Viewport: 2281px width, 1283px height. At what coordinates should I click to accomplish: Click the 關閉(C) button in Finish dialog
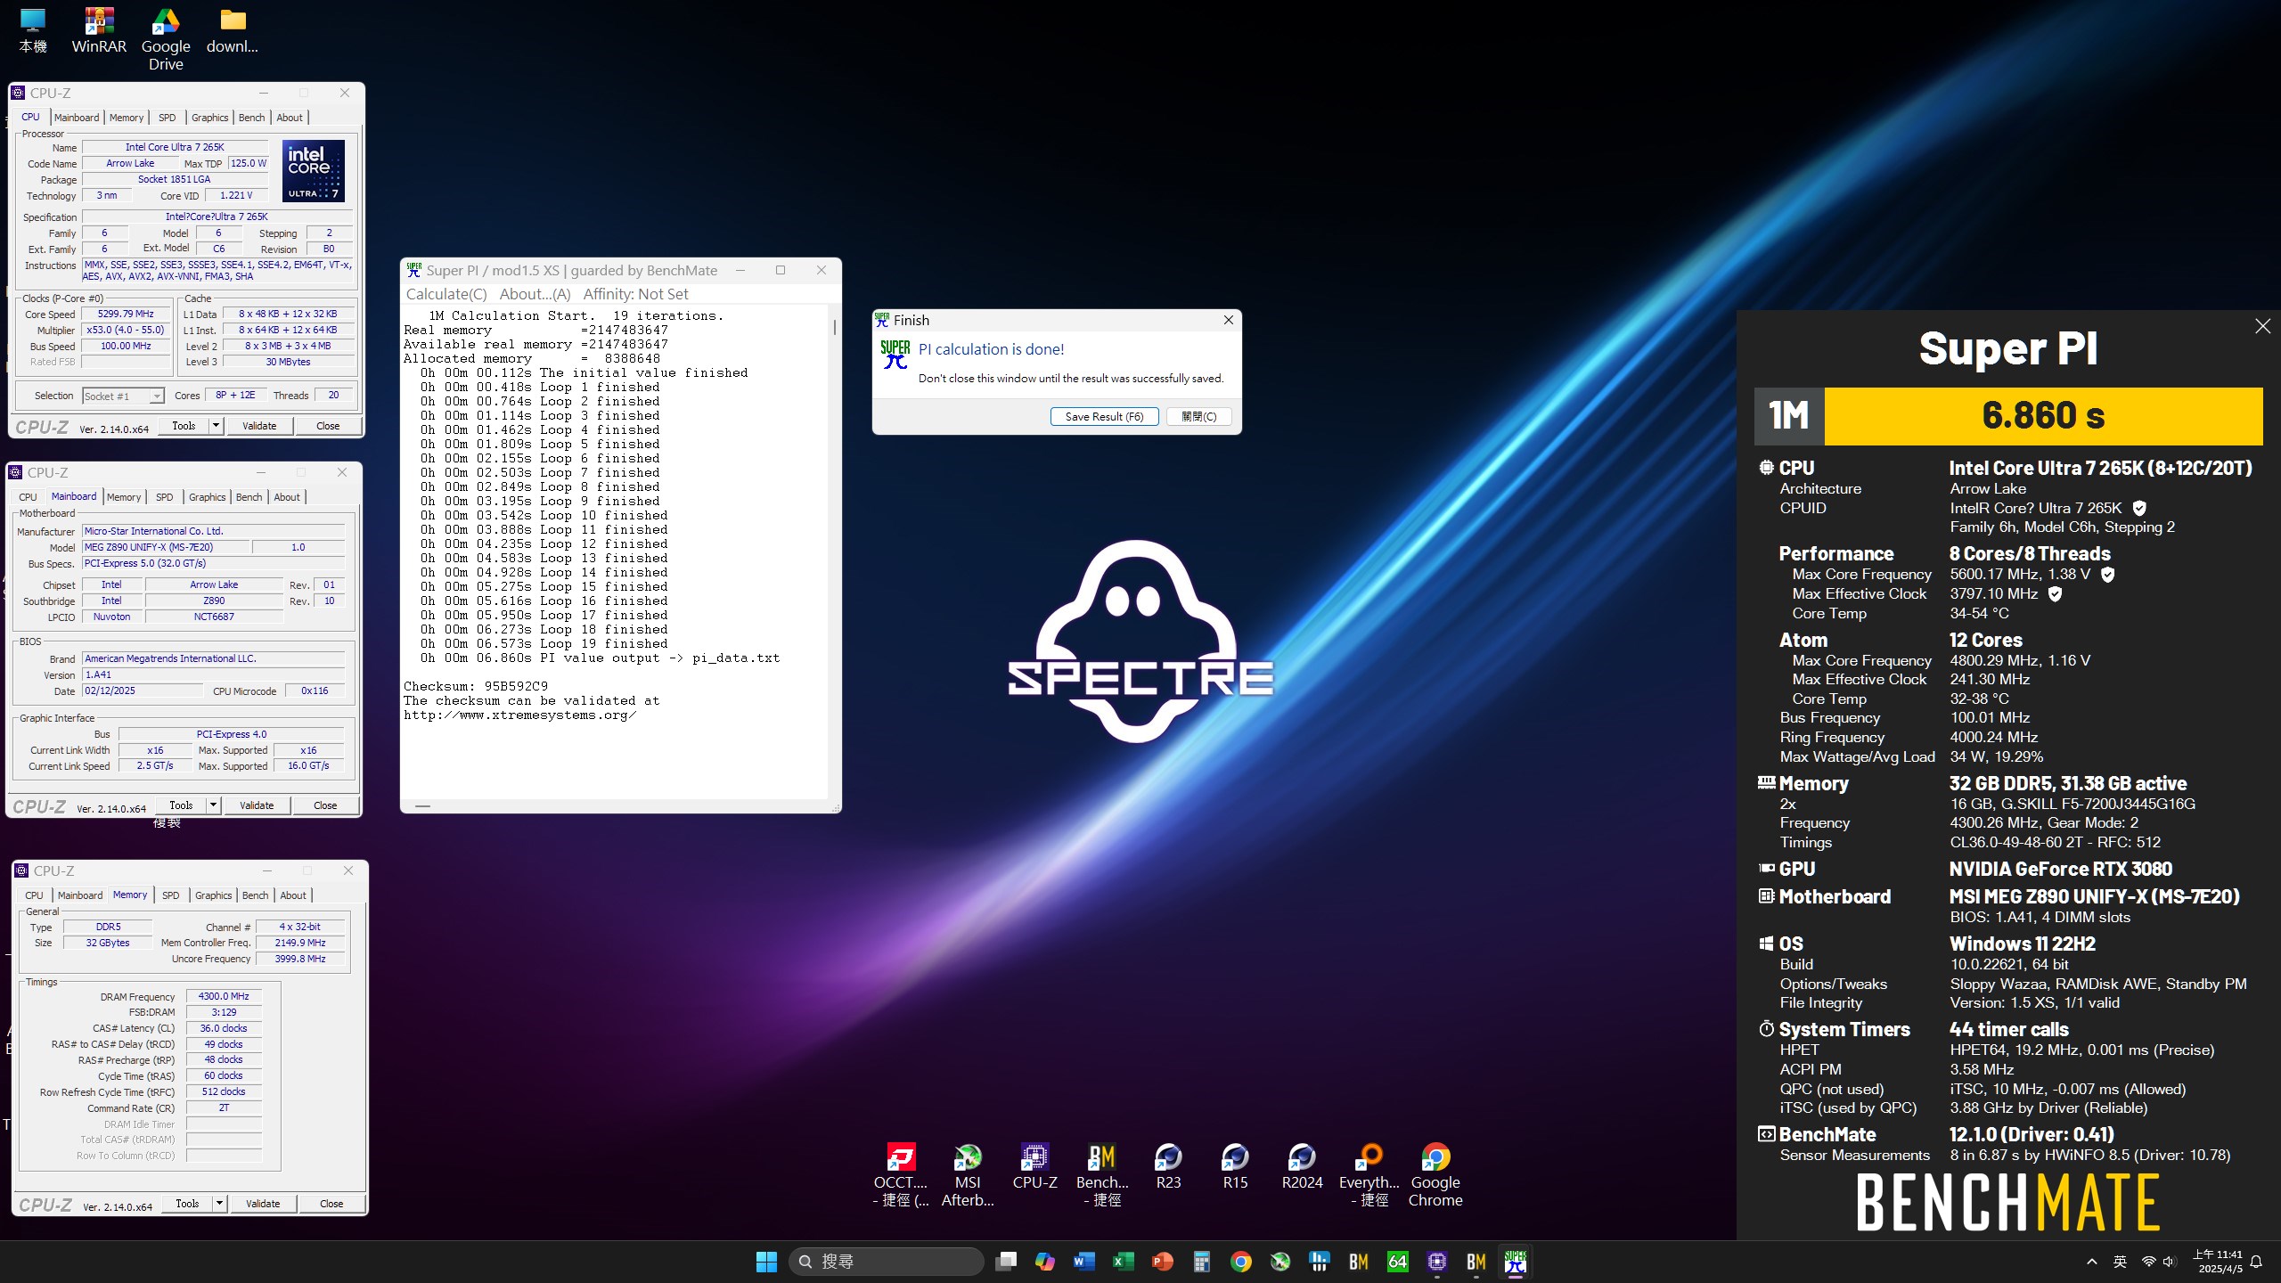pyautogui.click(x=1199, y=416)
